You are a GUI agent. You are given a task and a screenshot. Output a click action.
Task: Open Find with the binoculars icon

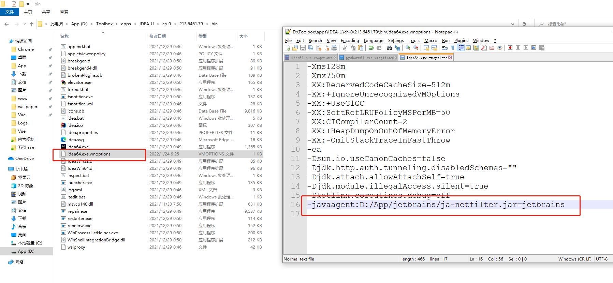[x=389, y=48]
